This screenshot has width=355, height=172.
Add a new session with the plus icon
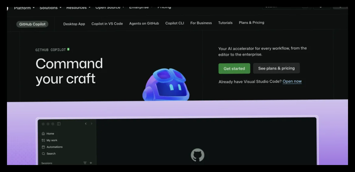pos(91,163)
